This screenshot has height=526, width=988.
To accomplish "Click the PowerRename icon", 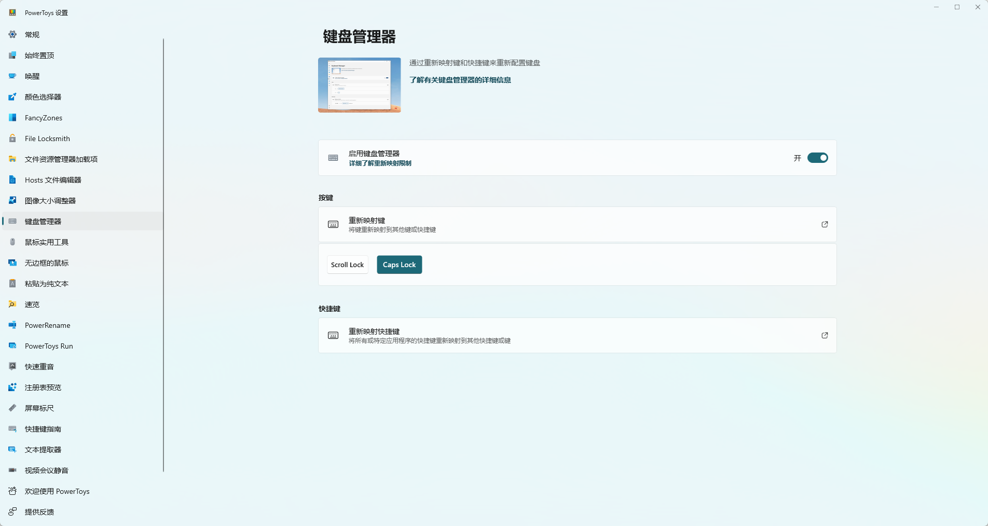I will 12,325.
